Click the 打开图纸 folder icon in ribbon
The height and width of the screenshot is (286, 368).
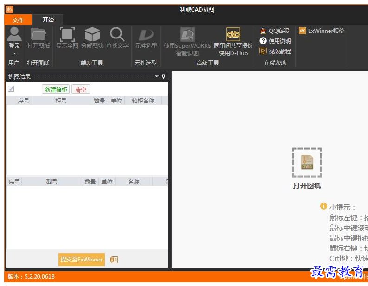[38, 34]
